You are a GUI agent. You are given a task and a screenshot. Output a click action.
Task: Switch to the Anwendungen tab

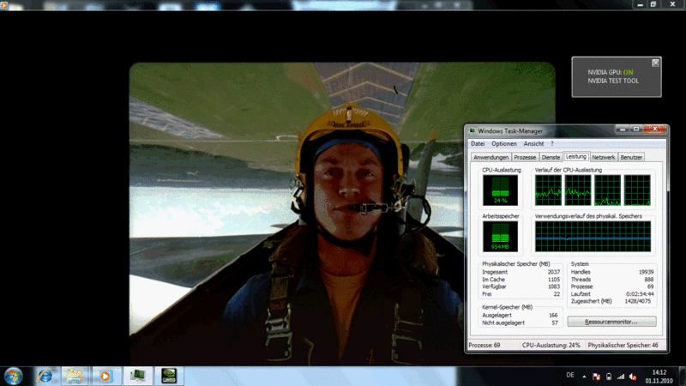pos(490,157)
